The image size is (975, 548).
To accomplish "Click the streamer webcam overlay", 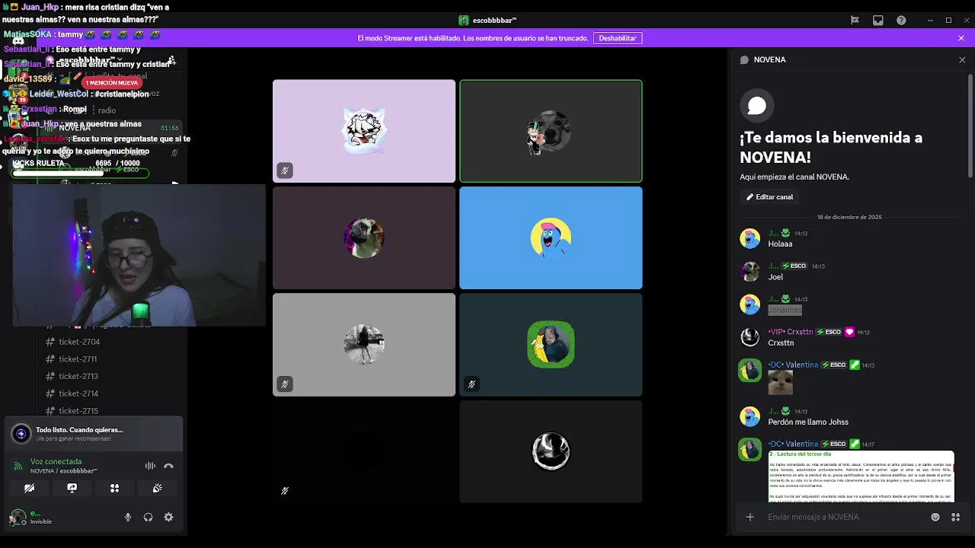I will pos(139,255).
